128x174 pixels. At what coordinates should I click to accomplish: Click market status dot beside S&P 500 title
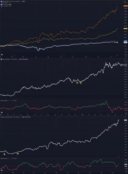tap(21, 2)
